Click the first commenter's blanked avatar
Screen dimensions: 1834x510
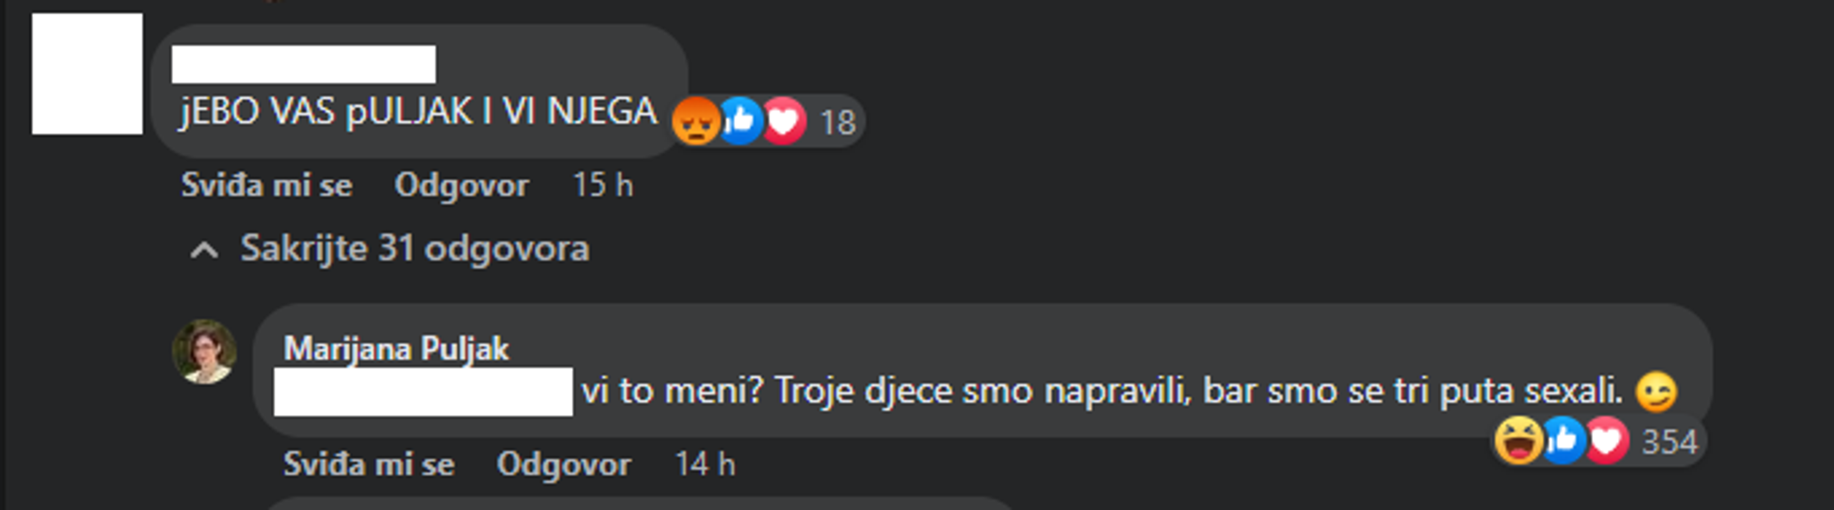coord(87,73)
